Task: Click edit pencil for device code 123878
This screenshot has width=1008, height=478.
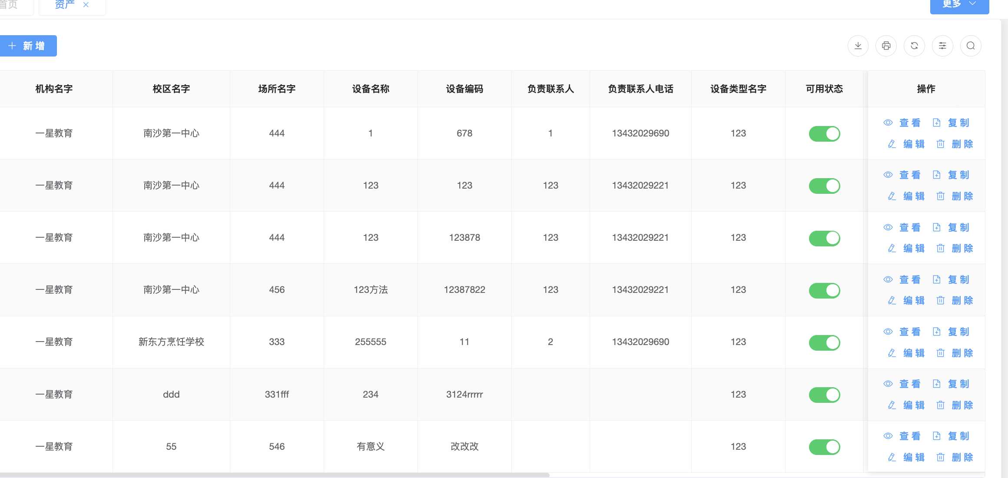Action: click(892, 248)
